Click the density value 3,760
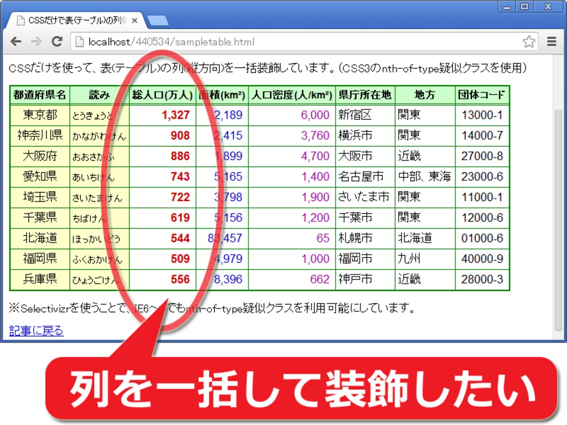This screenshot has height=425, width=567. (315, 136)
